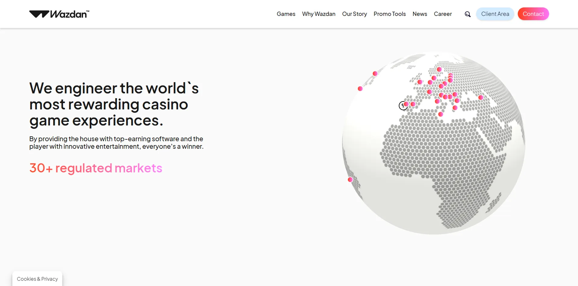Select the pink marker on the globe's upper-left edge

pyautogui.click(x=375, y=74)
